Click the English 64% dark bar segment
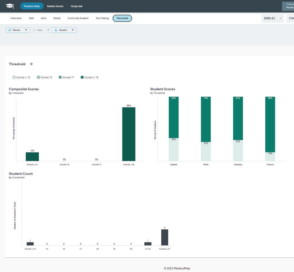 [x=174, y=117]
